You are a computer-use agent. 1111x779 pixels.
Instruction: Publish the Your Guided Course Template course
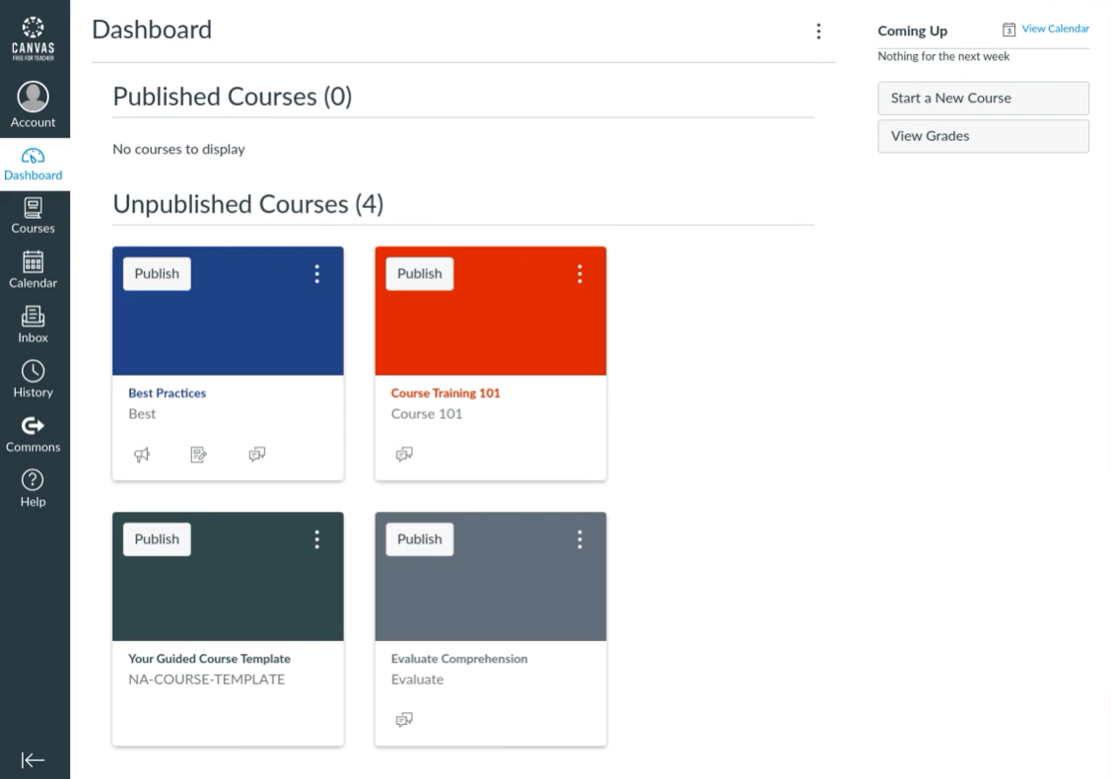157,539
